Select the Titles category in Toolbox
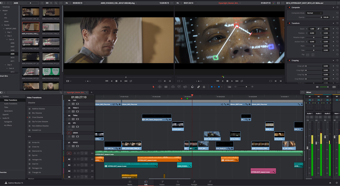340x186 pixels. click(x=6, y=107)
